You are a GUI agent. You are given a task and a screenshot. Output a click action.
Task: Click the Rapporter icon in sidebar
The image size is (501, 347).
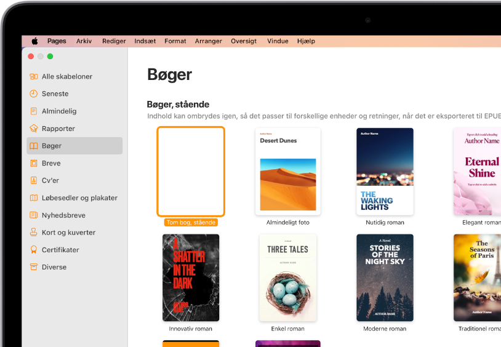34,129
